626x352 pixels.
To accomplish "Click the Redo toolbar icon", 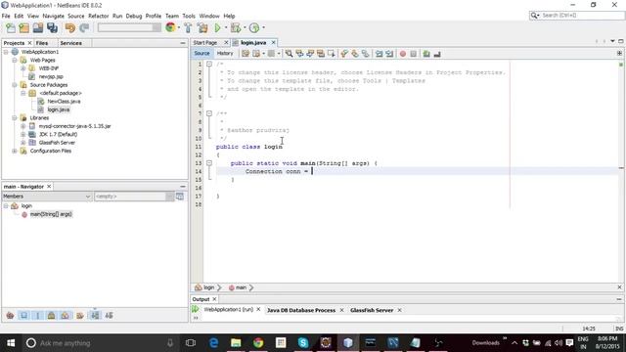I will coord(84,28).
